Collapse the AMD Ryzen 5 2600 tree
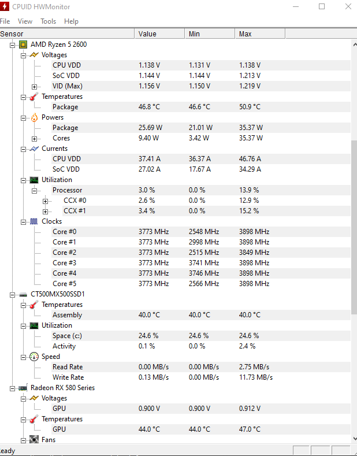357x456 pixels. (12, 45)
